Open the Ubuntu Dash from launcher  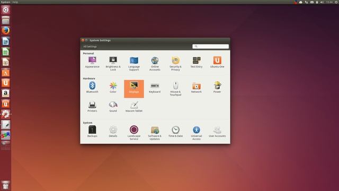[x=6, y=10]
